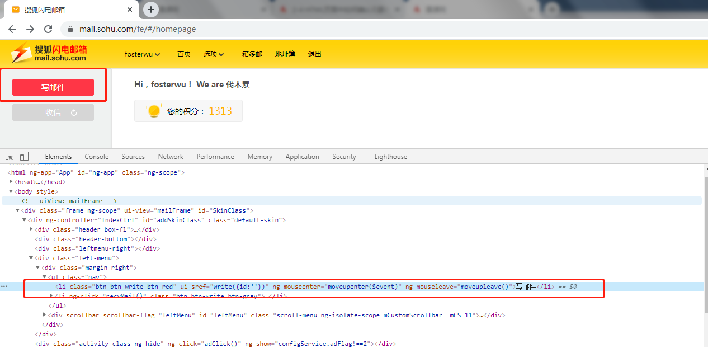
Task: Collapse the div class="frame ng-scope" node
Action: click(x=18, y=210)
